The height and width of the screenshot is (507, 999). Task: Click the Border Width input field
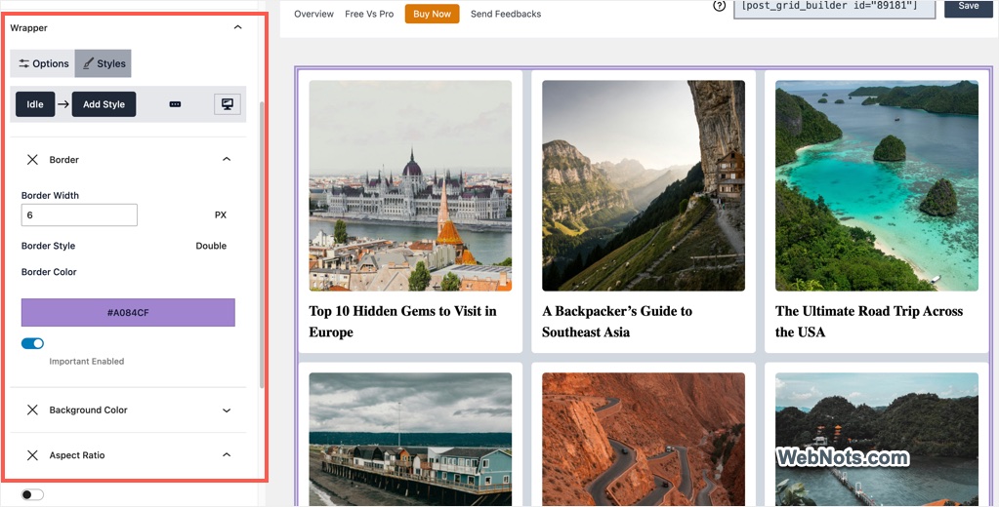pos(79,215)
